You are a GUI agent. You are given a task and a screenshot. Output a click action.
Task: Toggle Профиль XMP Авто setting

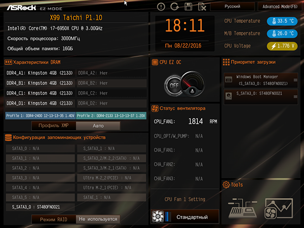[98, 126]
